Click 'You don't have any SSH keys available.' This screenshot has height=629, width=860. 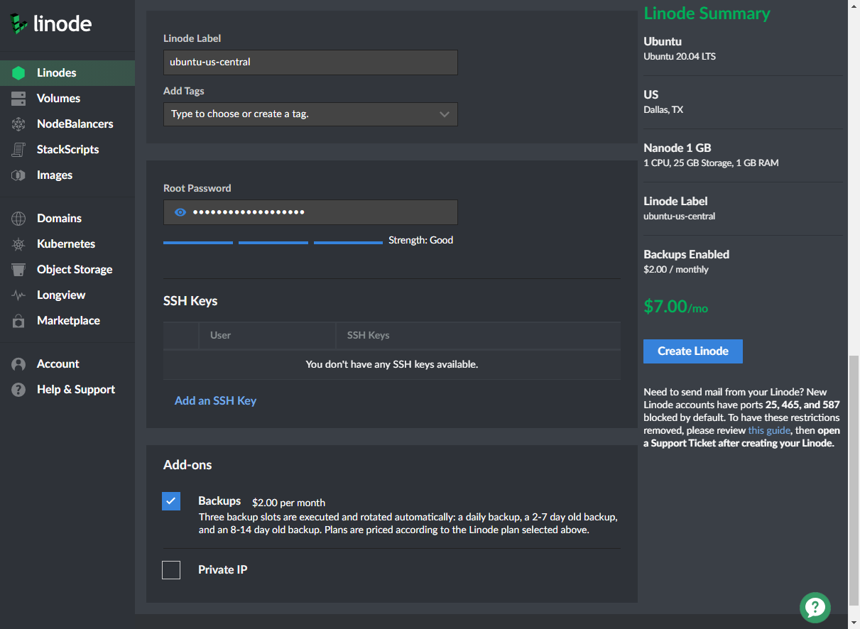pyautogui.click(x=392, y=365)
